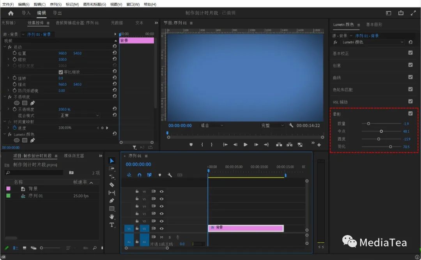Go to In point
Screen dimensions: 421x260
[x=225, y=144]
